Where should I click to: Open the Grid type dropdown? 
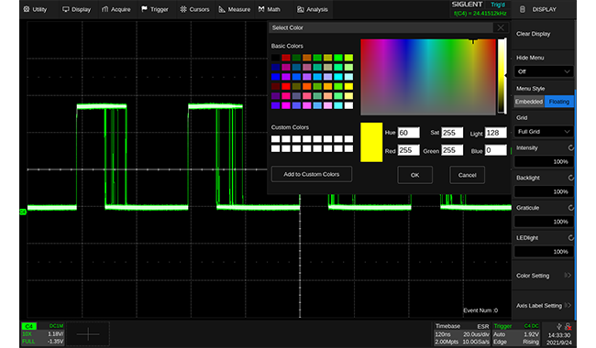coord(544,132)
